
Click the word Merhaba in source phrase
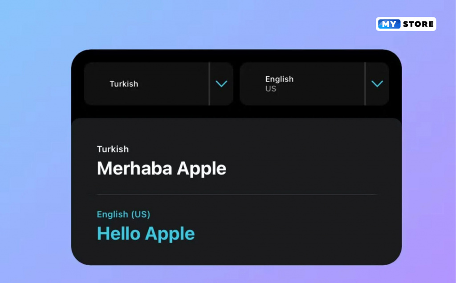pyautogui.click(x=134, y=168)
